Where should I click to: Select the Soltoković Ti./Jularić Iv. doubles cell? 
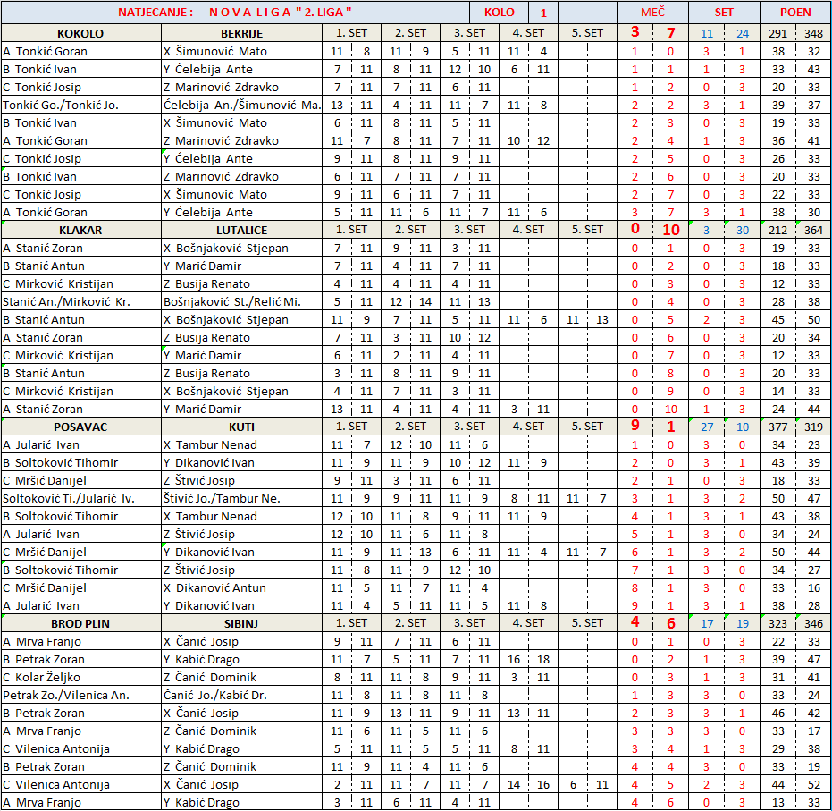tap(80, 498)
